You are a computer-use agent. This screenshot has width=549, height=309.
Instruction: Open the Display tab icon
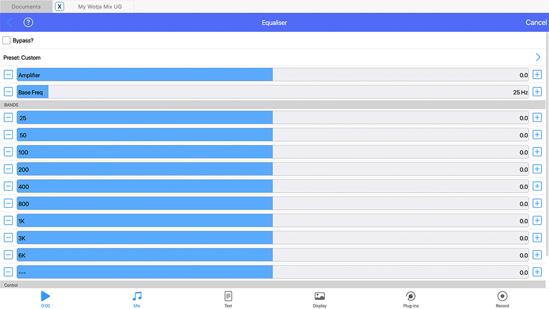pos(320,296)
